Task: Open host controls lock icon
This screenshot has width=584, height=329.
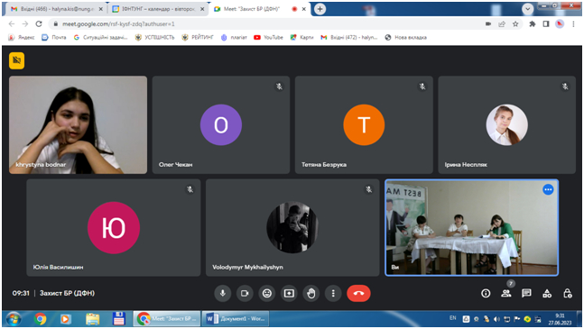Action: 567,293
